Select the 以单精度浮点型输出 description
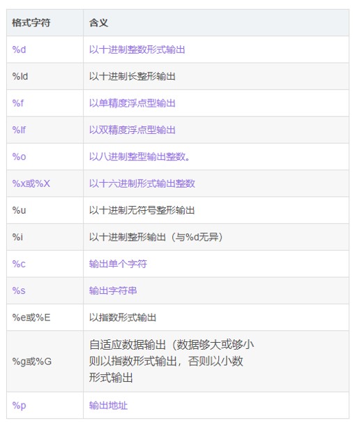The width and height of the screenshot is (359, 423). [x=132, y=103]
